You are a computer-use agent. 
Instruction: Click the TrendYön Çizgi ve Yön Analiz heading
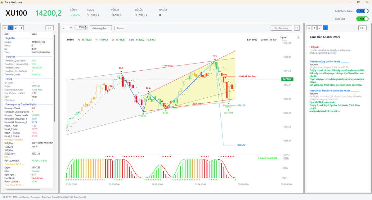coord(325,62)
